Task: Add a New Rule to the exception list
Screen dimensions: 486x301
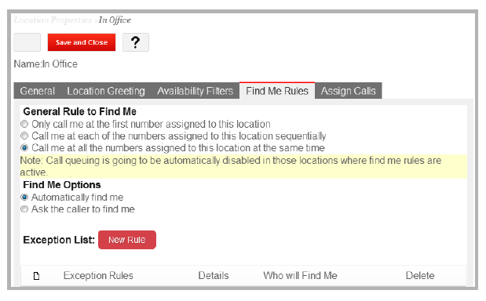Action: coord(127,240)
